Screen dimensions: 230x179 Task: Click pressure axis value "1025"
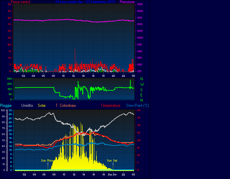[x=140, y=4]
